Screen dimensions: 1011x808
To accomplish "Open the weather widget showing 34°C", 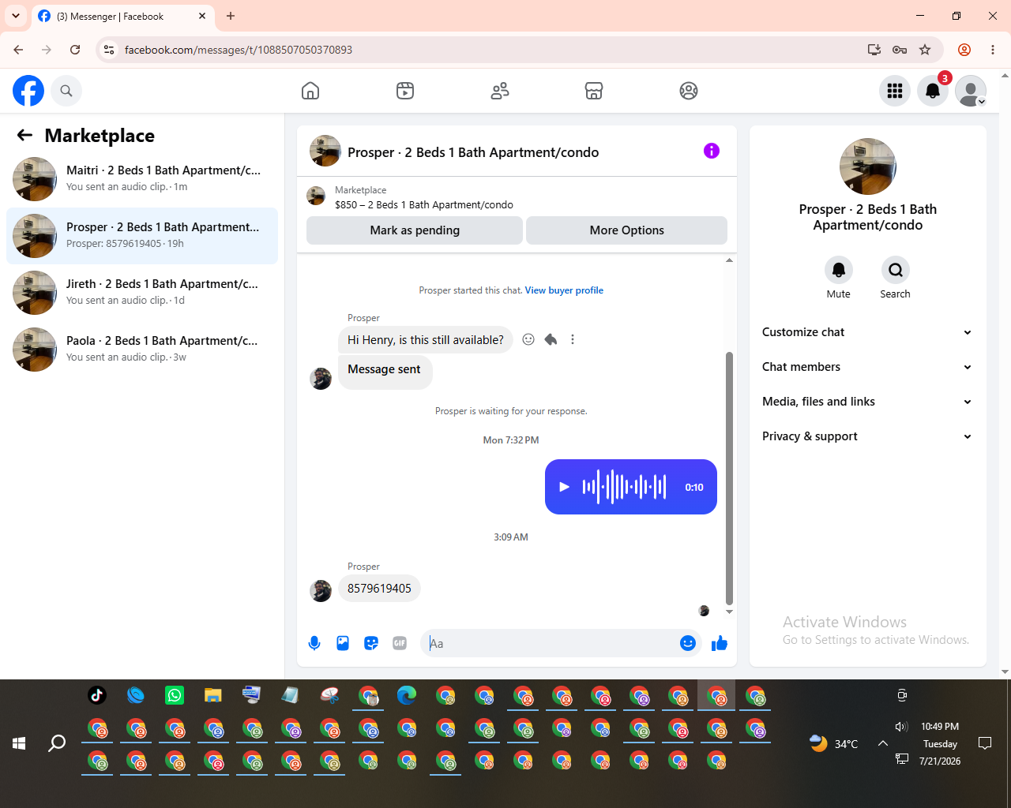I will point(833,743).
